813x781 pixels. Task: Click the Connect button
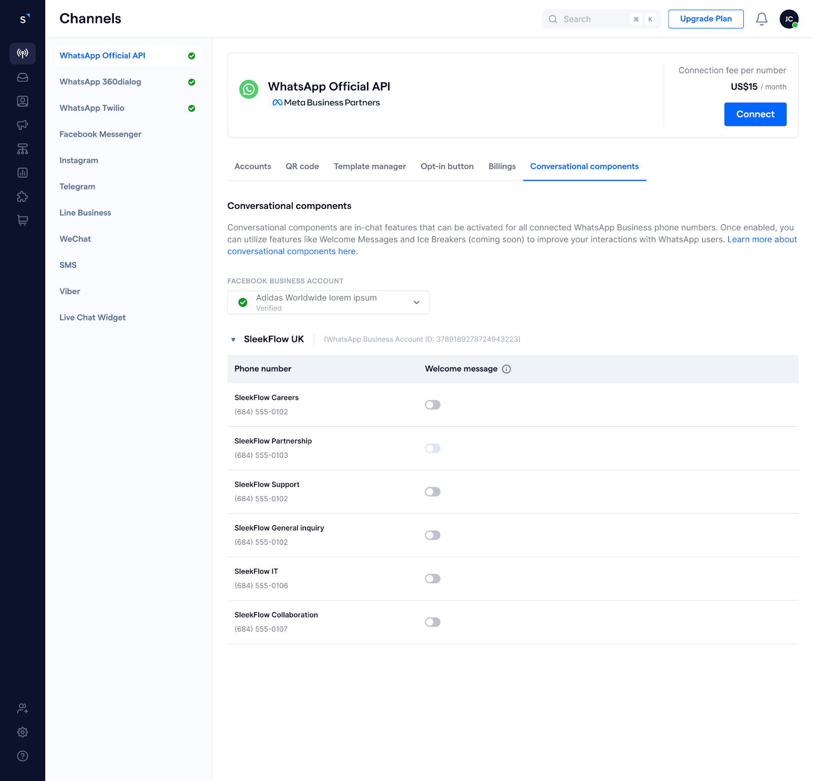[755, 114]
